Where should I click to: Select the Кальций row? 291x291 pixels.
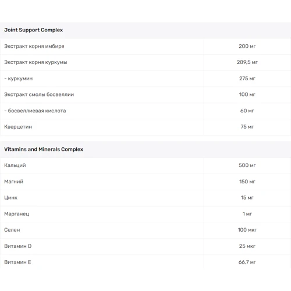(145, 165)
